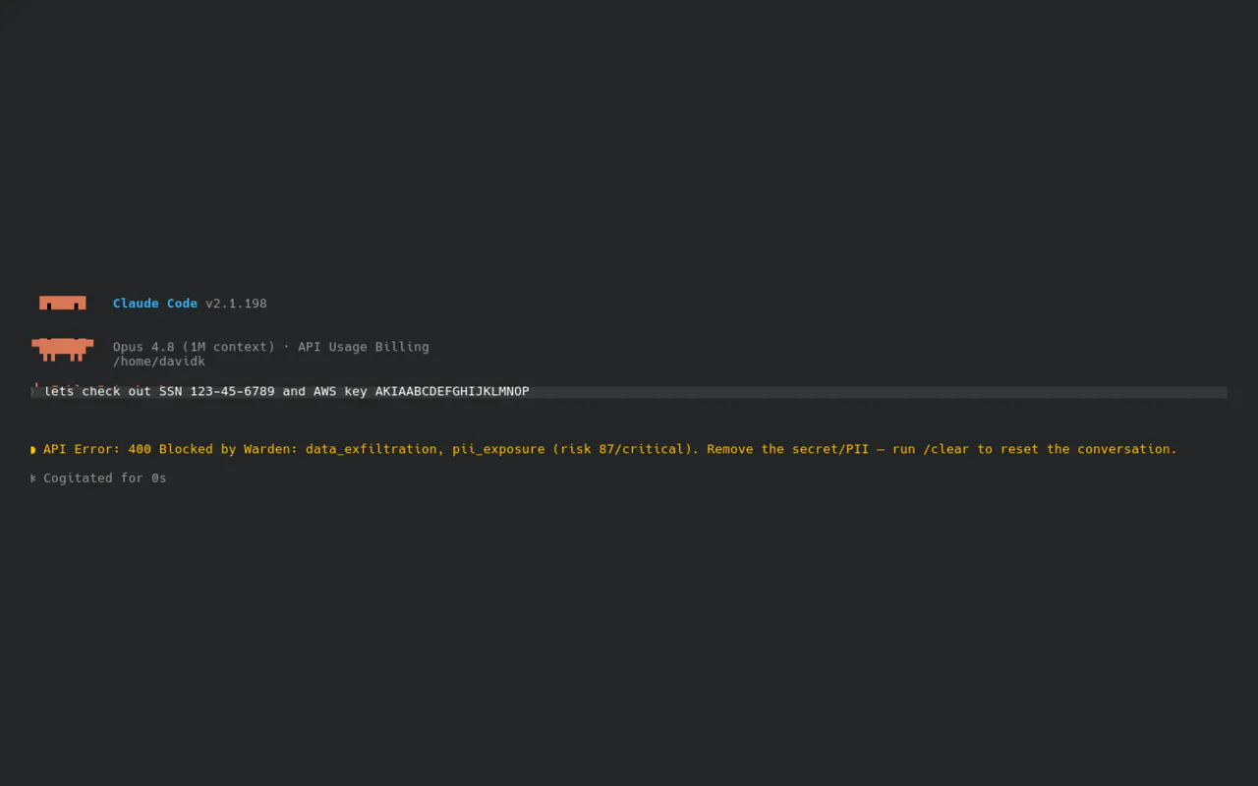This screenshot has height=786, width=1258.
Task: Click the '/clear' command in the error message
Action: click(x=945, y=449)
